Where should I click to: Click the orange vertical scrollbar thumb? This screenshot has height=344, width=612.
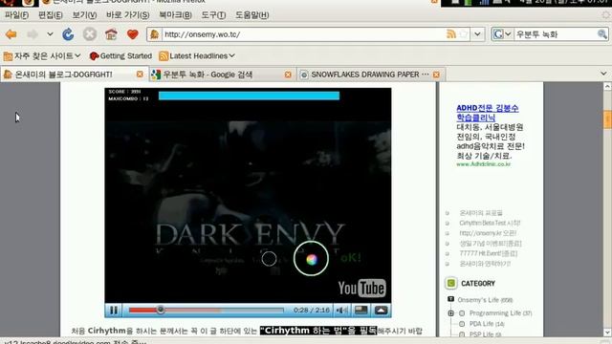pyautogui.click(x=607, y=119)
